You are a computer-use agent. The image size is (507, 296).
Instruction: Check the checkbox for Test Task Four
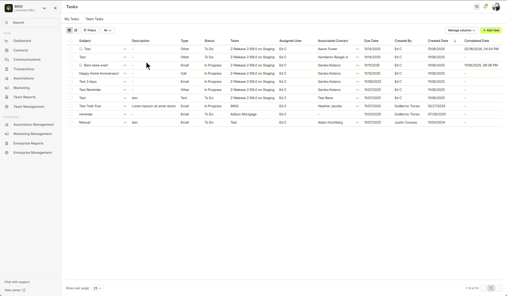click(x=71, y=106)
